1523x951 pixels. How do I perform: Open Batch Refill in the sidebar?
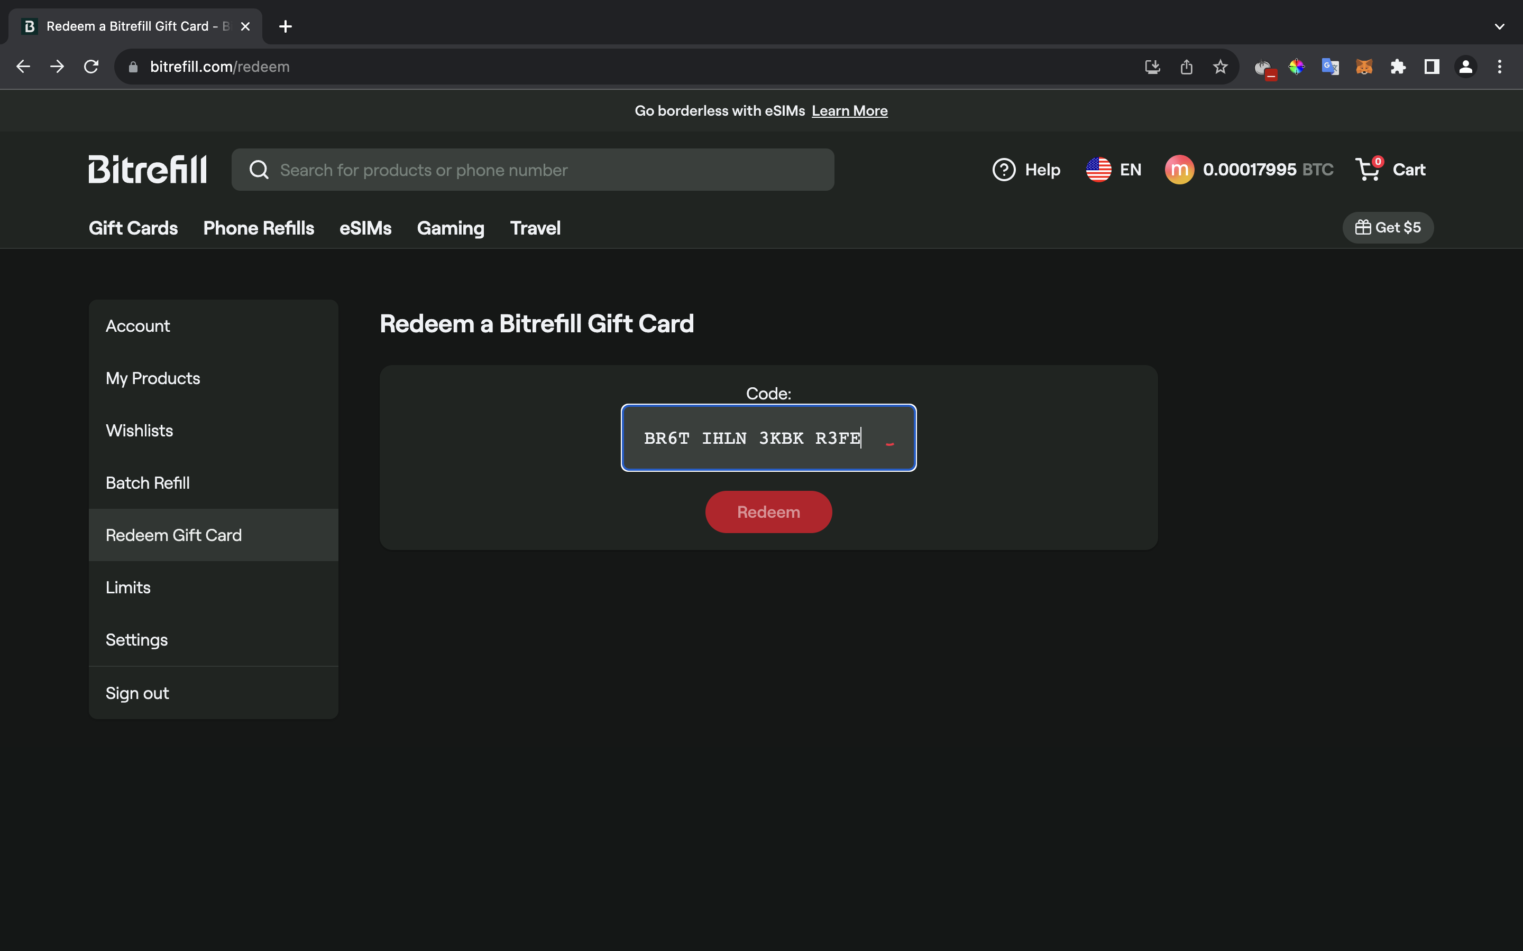213,482
